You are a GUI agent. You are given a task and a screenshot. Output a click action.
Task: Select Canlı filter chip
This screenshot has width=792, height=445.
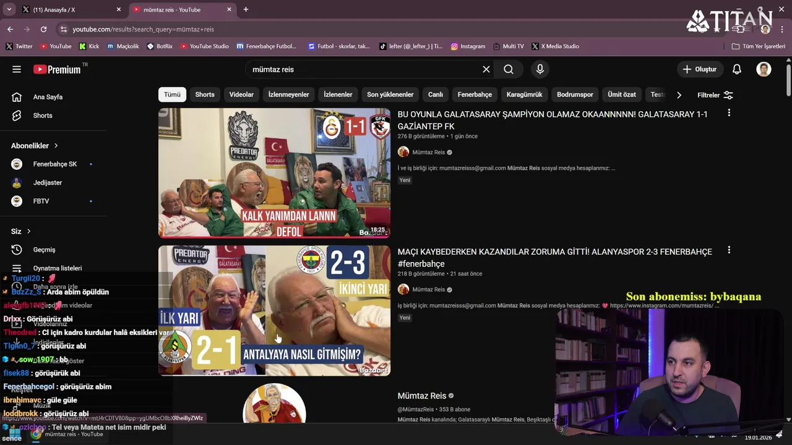pos(436,95)
